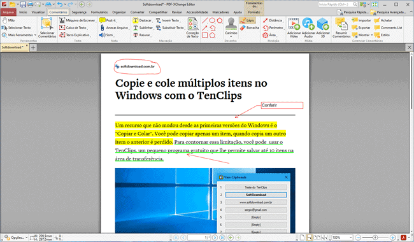414x242 pixels.
Task: Select the Mão (hand) tool
Action: click(x=8, y=20)
